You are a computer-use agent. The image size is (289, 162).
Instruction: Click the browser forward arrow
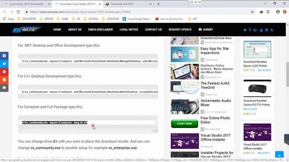click(11, 12)
